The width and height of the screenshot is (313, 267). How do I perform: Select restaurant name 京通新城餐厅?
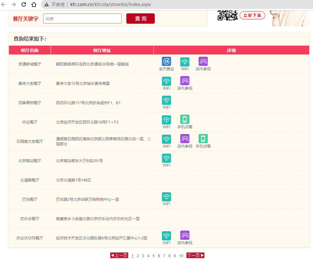coord(30,64)
